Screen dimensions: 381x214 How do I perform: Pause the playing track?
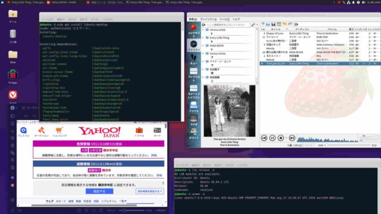[x=273, y=138]
